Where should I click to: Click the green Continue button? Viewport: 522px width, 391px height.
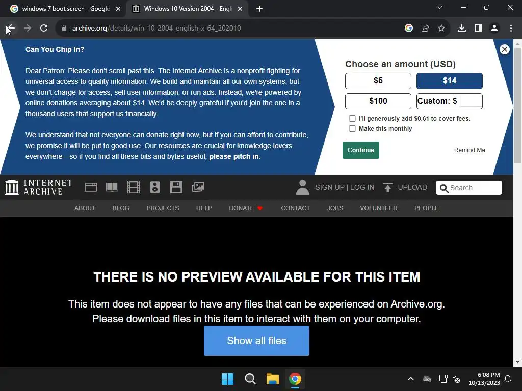pyautogui.click(x=361, y=150)
